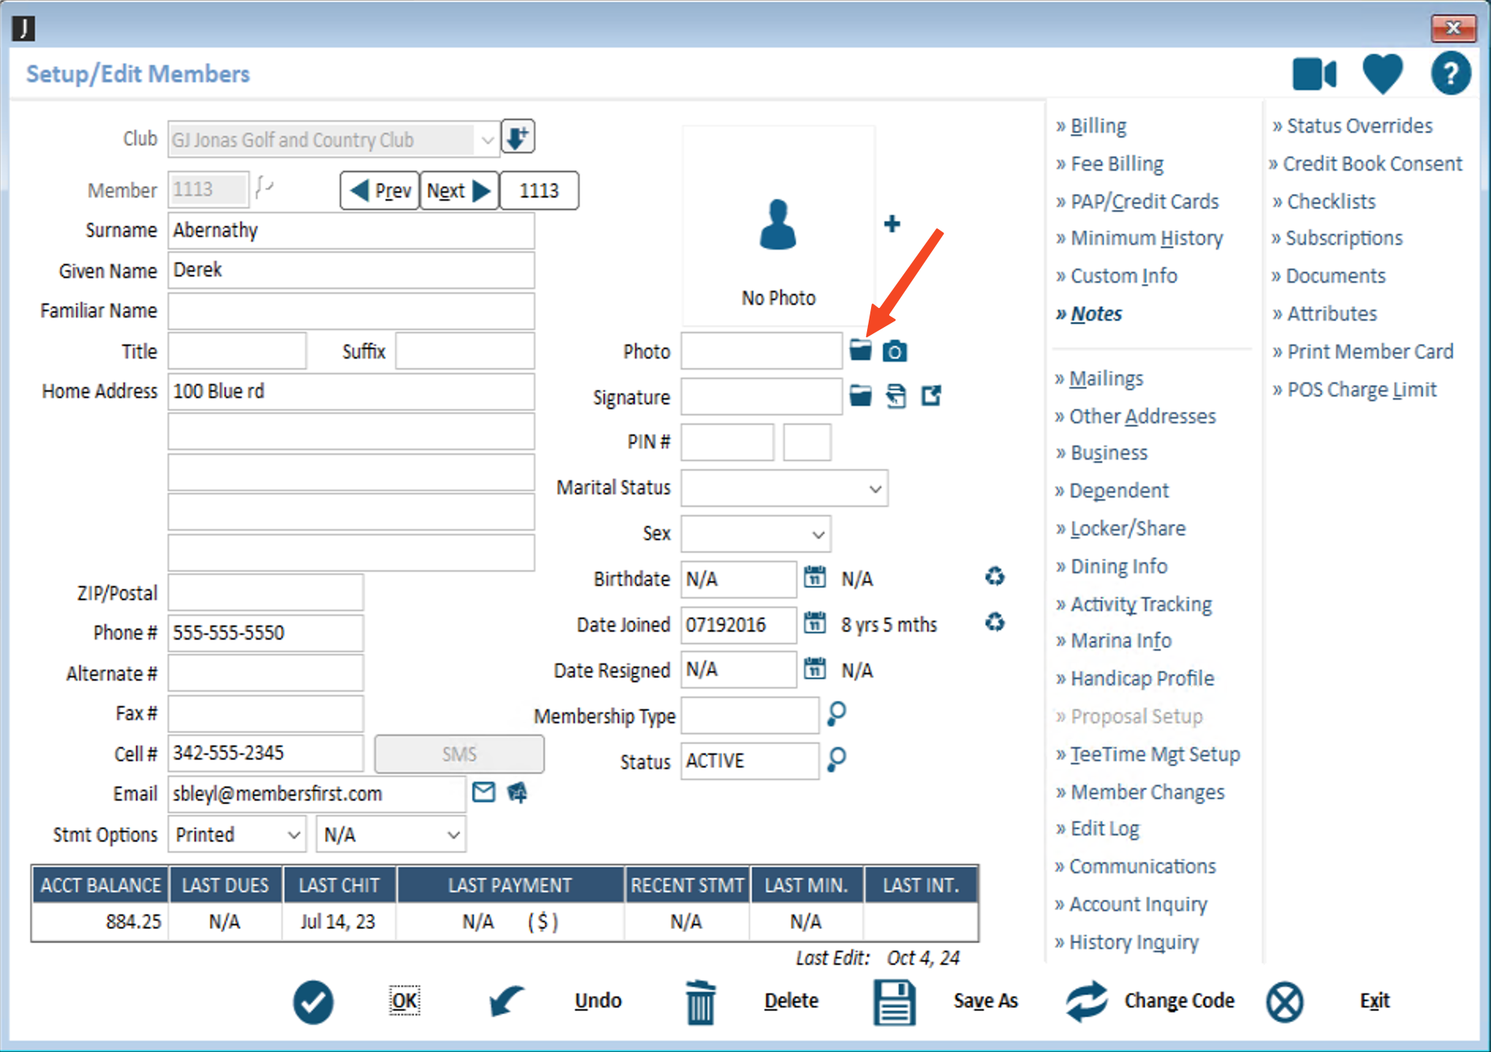Click the Undo arrow icon
Viewport: 1491px width, 1052px height.
pyautogui.click(x=505, y=1001)
